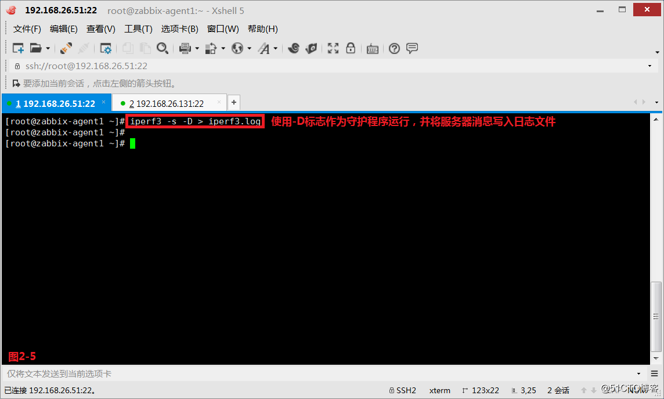Image resolution: width=664 pixels, height=399 pixels.
Task: Open the 查看(V) menu
Action: [x=101, y=29]
